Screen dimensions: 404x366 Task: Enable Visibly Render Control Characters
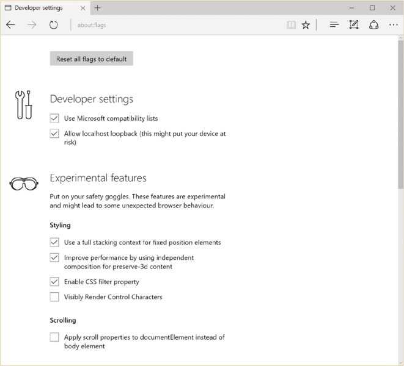pos(54,297)
